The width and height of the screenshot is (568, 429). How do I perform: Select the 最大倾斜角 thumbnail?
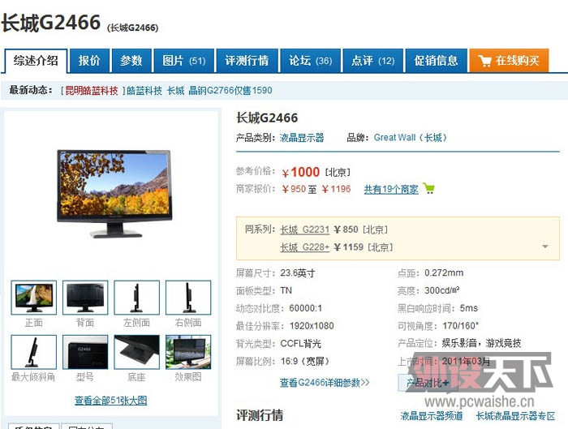point(34,352)
